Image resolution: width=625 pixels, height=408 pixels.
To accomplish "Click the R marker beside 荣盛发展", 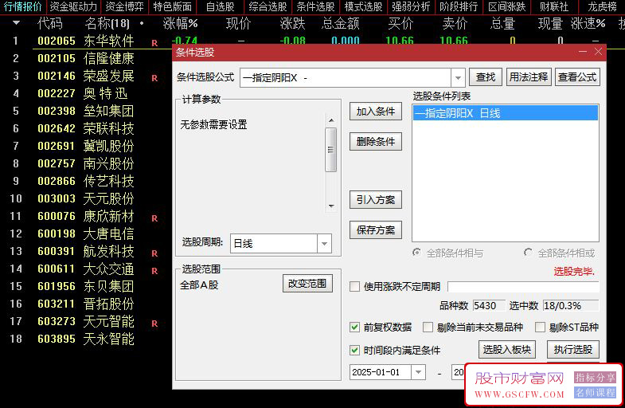I will [x=154, y=78].
